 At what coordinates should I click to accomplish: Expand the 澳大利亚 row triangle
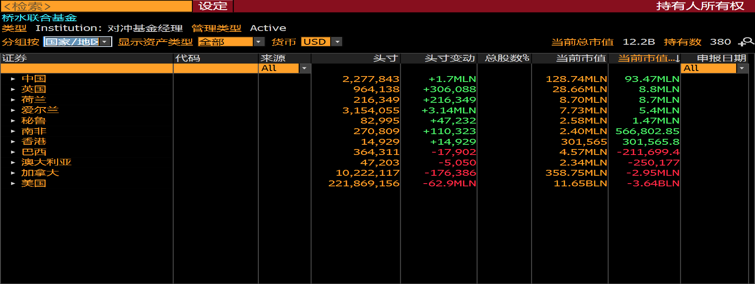(x=13, y=162)
